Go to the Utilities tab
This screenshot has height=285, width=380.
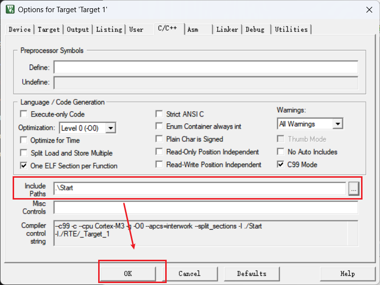[291, 30]
